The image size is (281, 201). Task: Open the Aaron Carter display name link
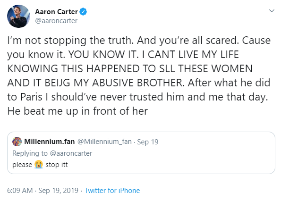tap(56, 12)
